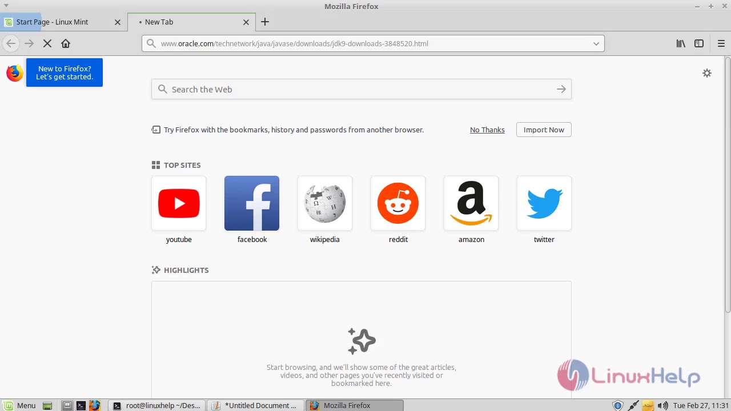Focus the Search the Web field
Viewport: 731px width, 411px height.
(x=362, y=89)
